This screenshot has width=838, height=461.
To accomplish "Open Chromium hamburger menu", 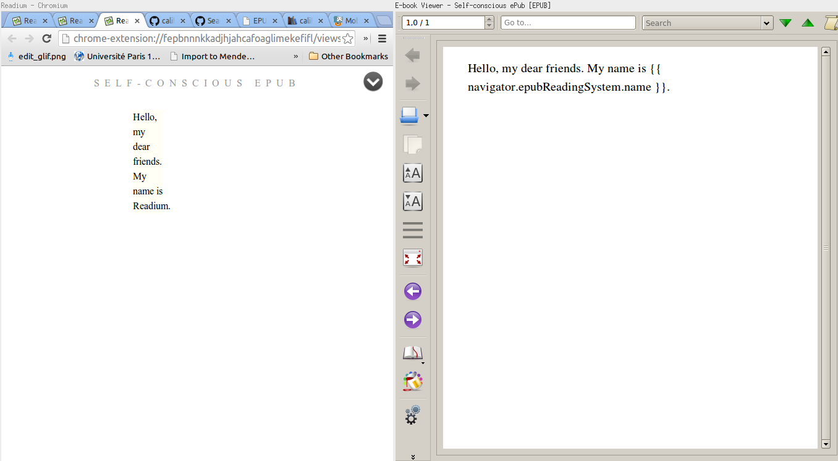I will coord(382,38).
